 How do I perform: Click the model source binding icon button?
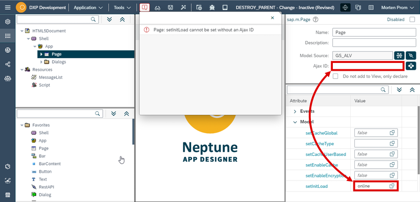click(400, 56)
